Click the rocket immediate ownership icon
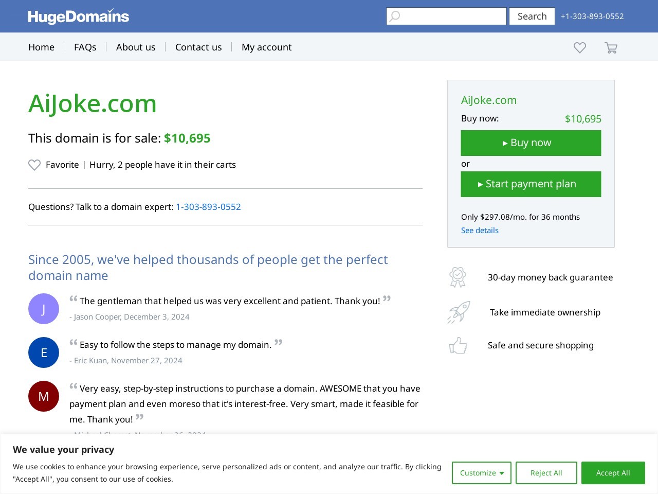658x494 pixels. [x=459, y=312]
